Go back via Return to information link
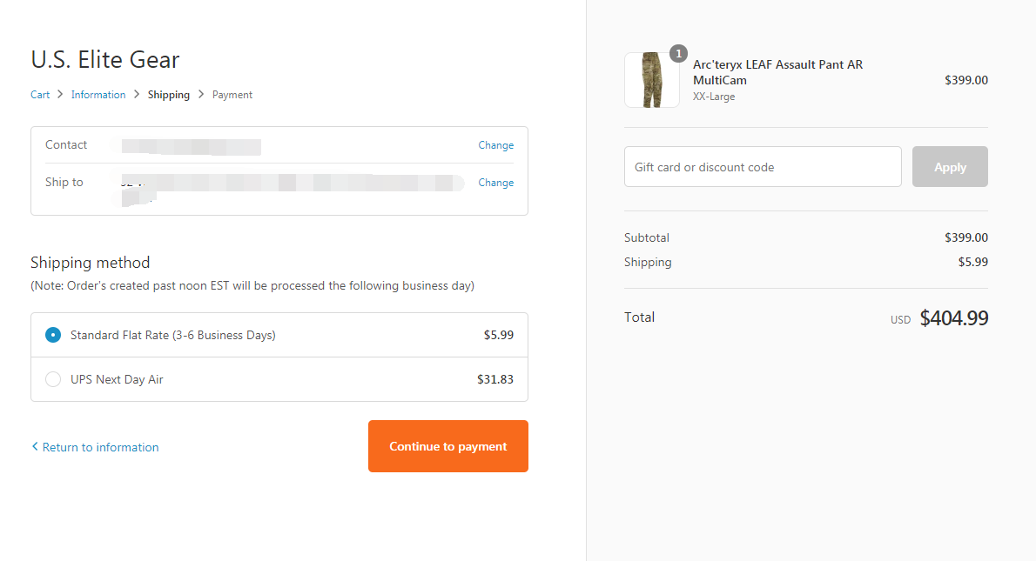1036x561 pixels. tap(100, 447)
